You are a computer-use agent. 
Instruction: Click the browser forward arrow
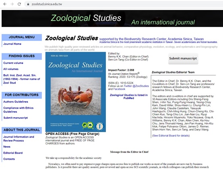[12, 4]
